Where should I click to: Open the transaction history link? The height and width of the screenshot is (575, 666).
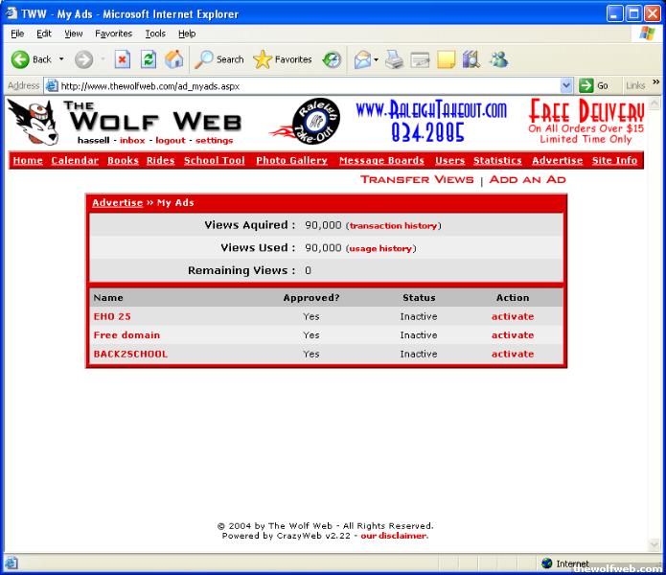pyautogui.click(x=393, y=226)
